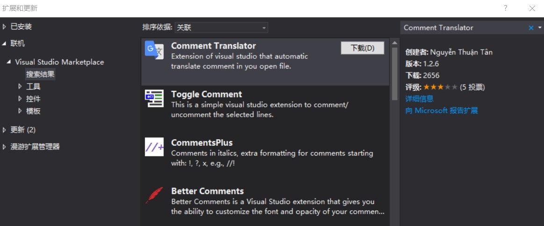Expand the 已安装 tree node
The height and width of the screenshot is (226, 544).
tap(4, 27)
